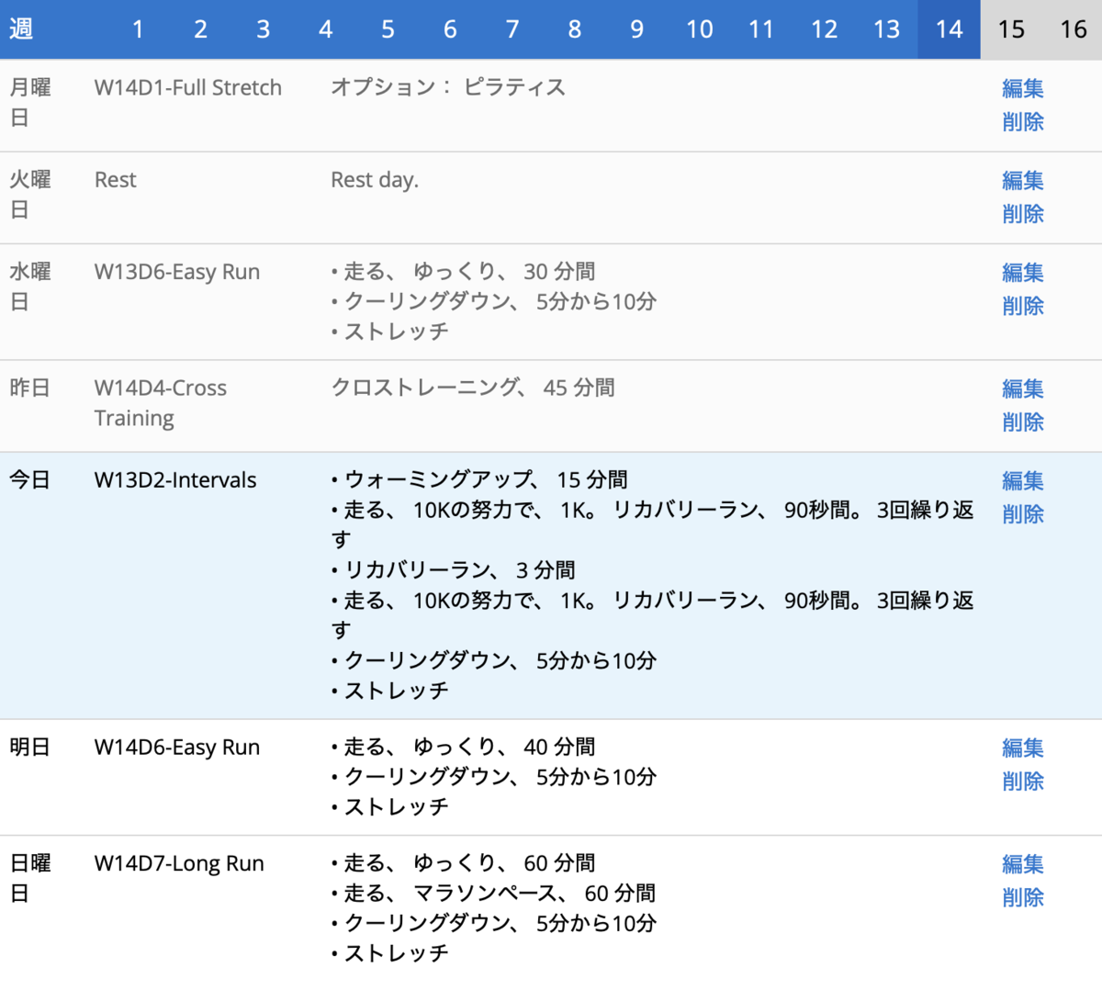Click 削除 for the Rest day row
The height and width of the screenshot is (990, 1102).
1023,213
